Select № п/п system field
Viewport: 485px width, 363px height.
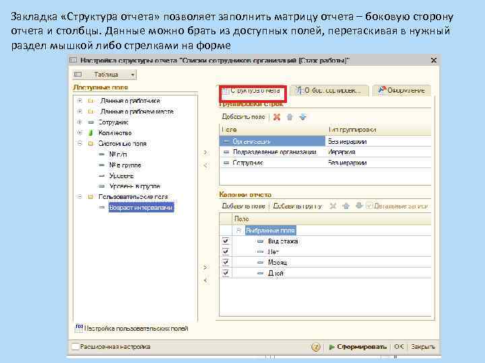tap(118, 155)
